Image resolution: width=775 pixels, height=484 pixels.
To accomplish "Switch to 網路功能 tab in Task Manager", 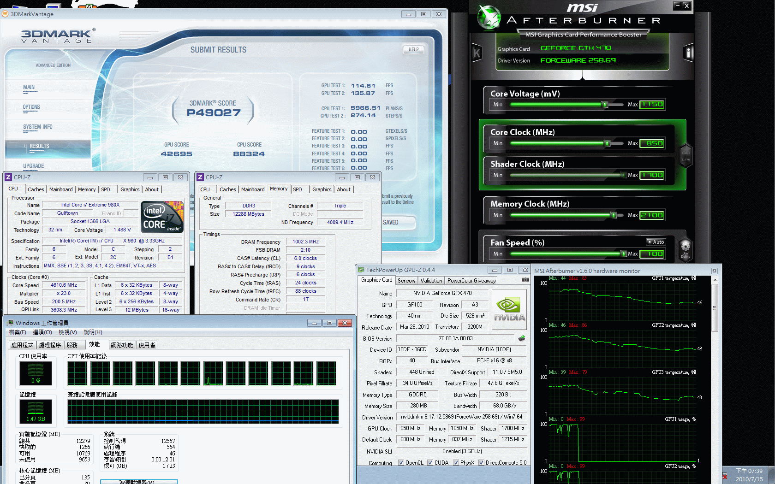I will pos(122,345).
